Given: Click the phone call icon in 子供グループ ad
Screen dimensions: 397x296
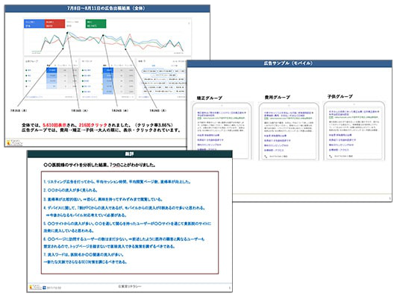Looking at the screenshot, I should pos(331,157).
